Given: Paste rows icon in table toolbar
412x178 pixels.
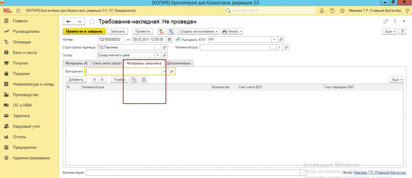Looking at the screenshot, I should [x=144, y=80].
